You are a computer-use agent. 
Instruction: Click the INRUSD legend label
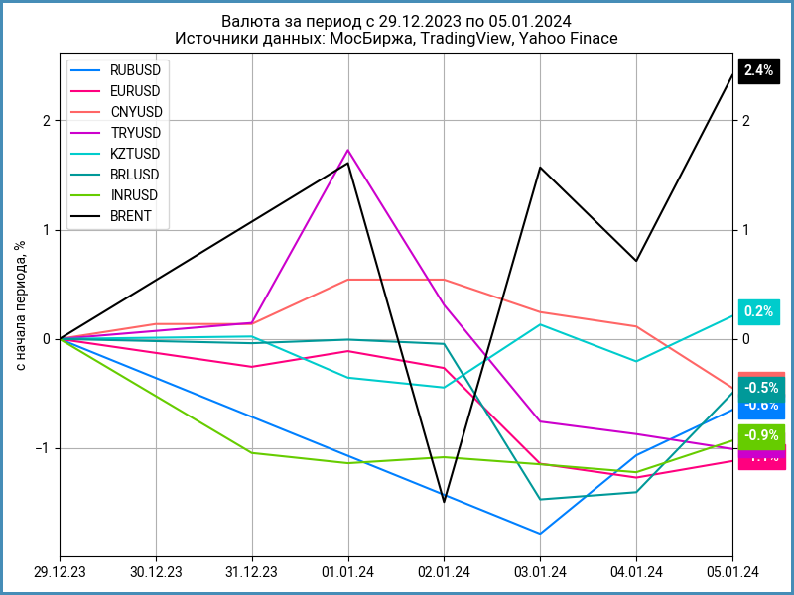(x=134, y=195)
